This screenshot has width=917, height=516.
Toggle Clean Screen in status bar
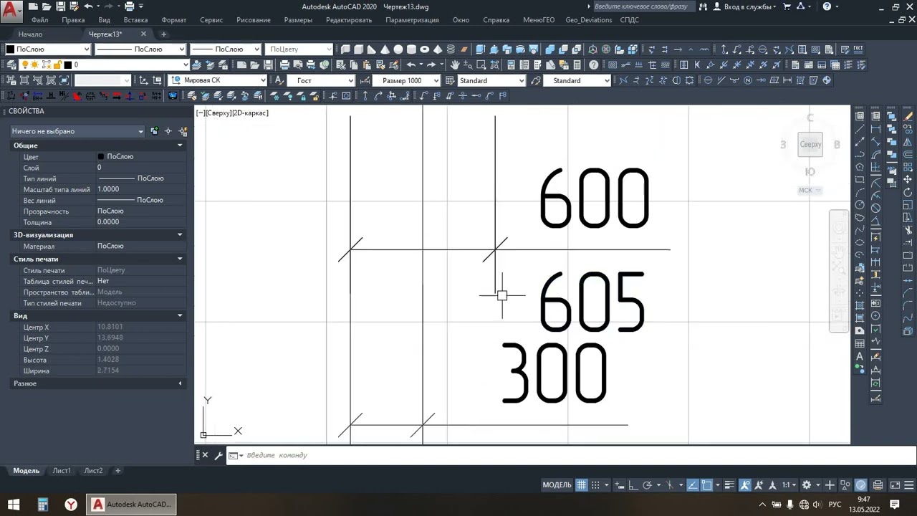895,485
